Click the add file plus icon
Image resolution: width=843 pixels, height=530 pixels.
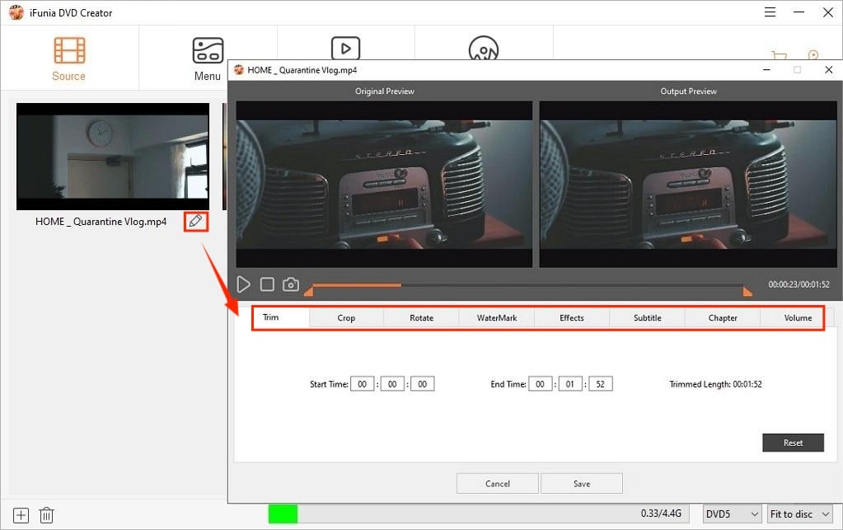point(21,515)
